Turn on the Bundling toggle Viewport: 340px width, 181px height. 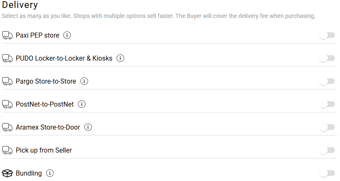click(327, 173)
